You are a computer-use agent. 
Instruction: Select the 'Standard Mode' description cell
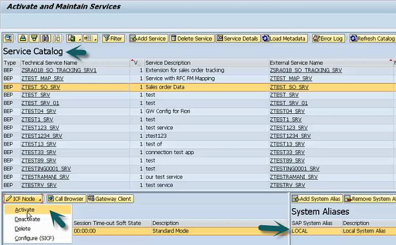pos(220,231)
